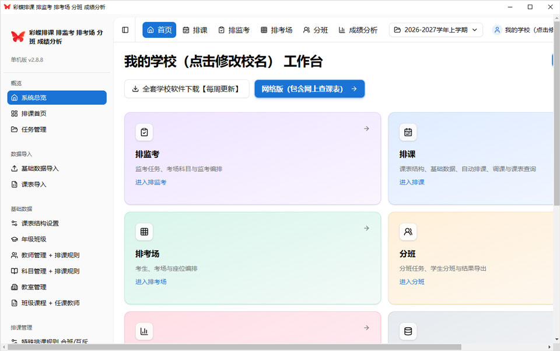The image size is (560, 351).
Task: Click the scroll-down arrow of the vertical scrollbar
Action: pos(556,339)
